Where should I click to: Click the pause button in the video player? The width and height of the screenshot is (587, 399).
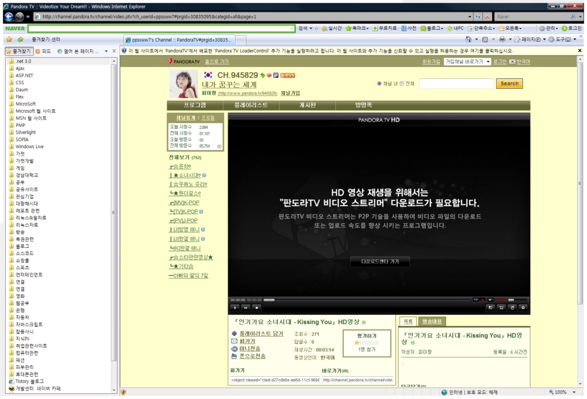pos(245,308)
